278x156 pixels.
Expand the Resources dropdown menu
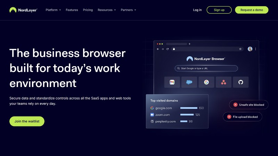point(107,10)
